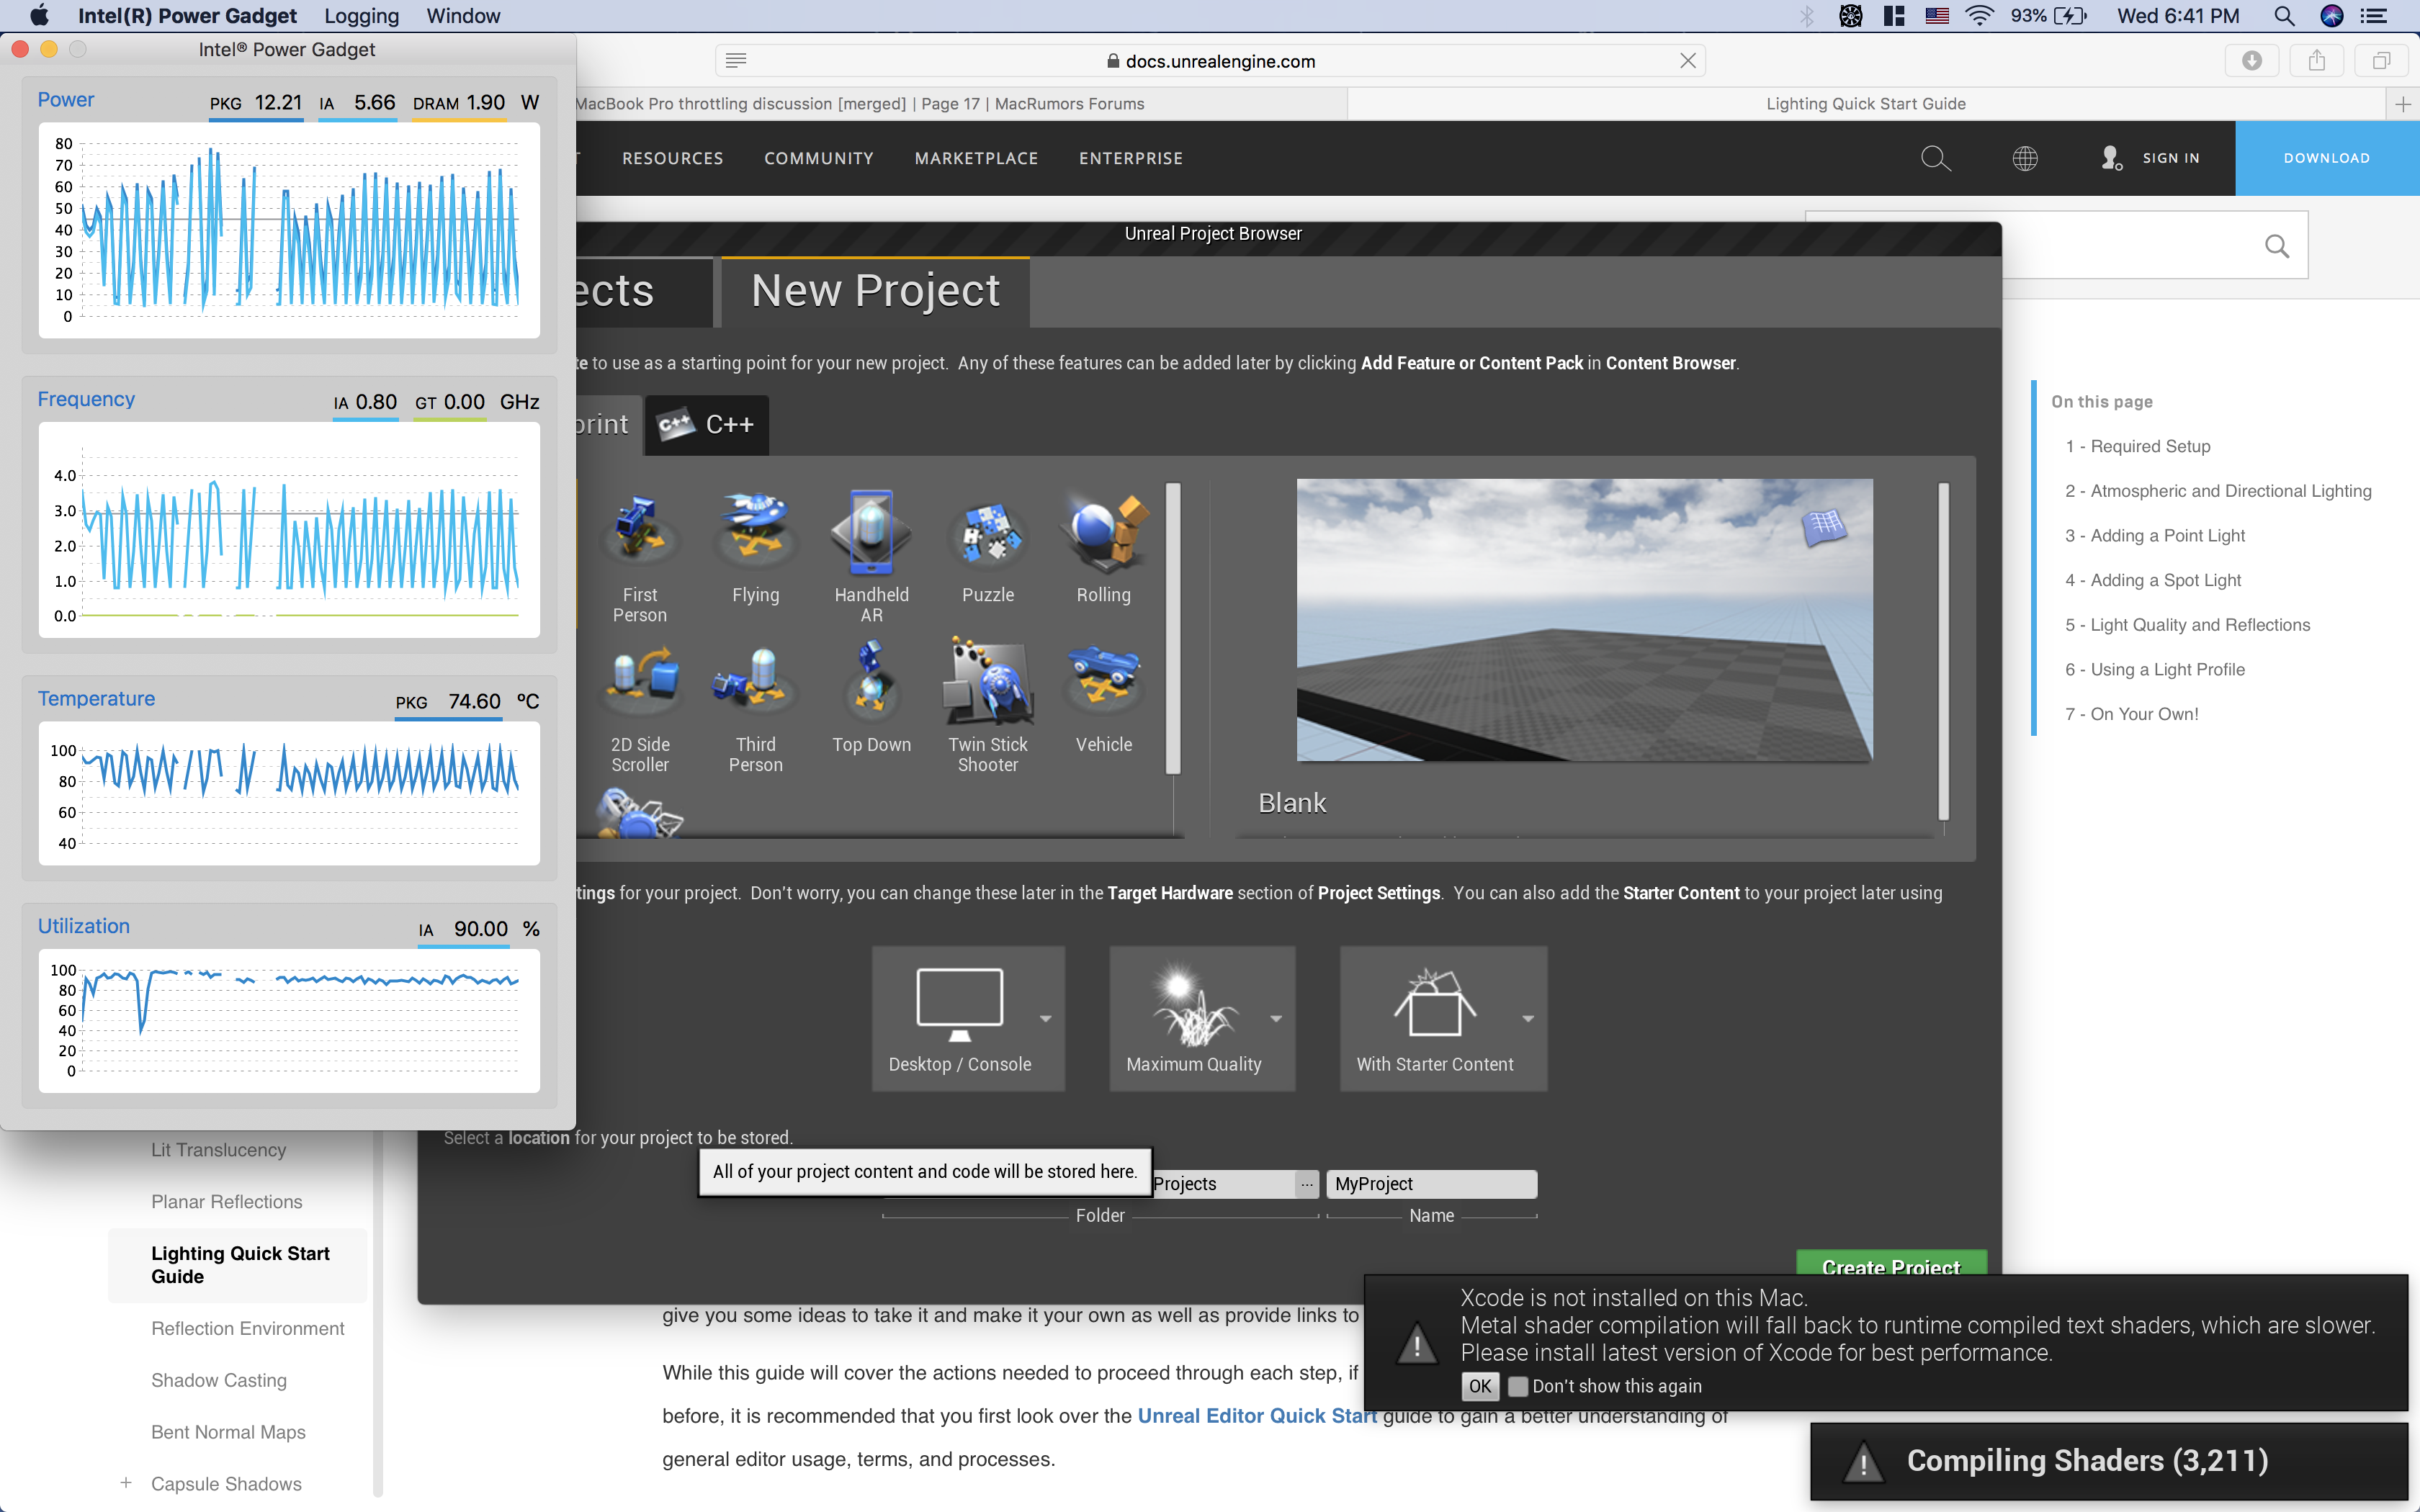This screenshot has height=1512, width=2420.
Task: Select the 2D Side Scroller template
Action: tap(640, 708)
